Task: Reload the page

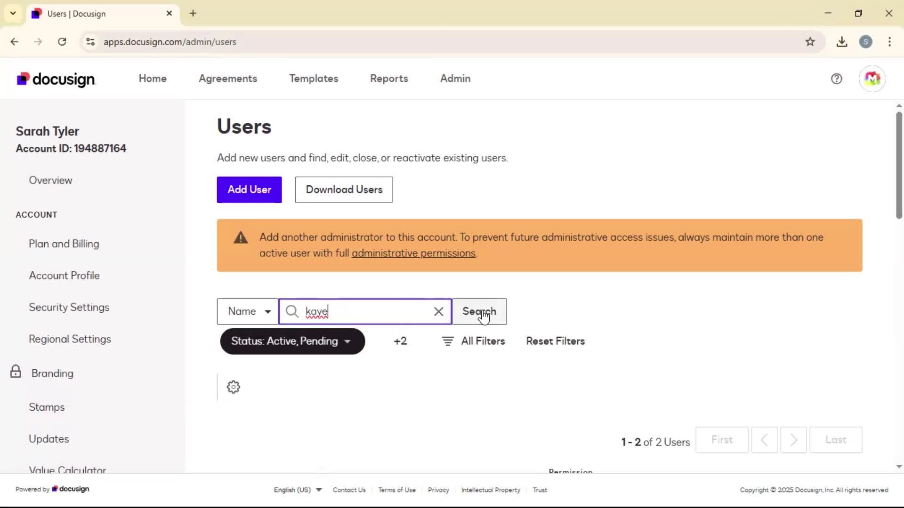Action: tap(62, 42)
